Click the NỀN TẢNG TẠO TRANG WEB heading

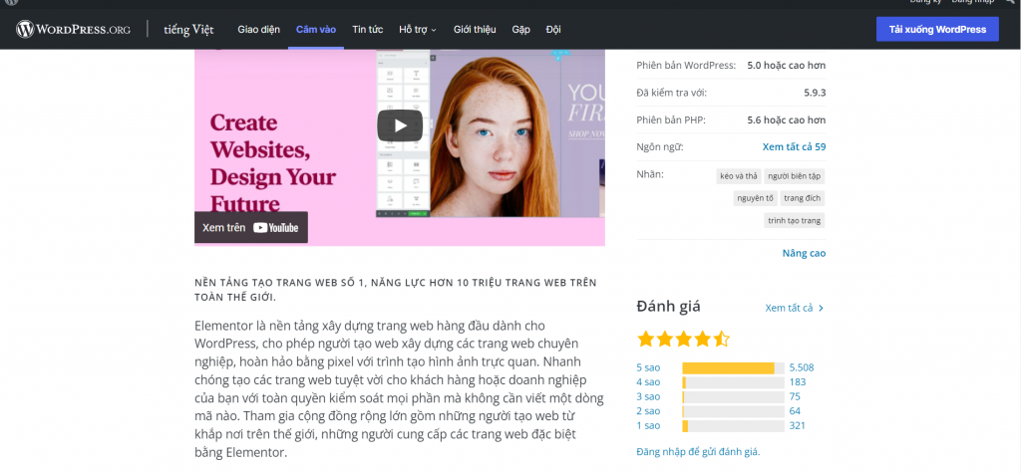tap(396, 290)
